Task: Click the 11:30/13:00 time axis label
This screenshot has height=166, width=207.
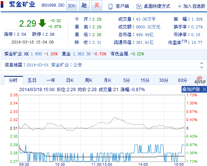Action: pos(101,164)
